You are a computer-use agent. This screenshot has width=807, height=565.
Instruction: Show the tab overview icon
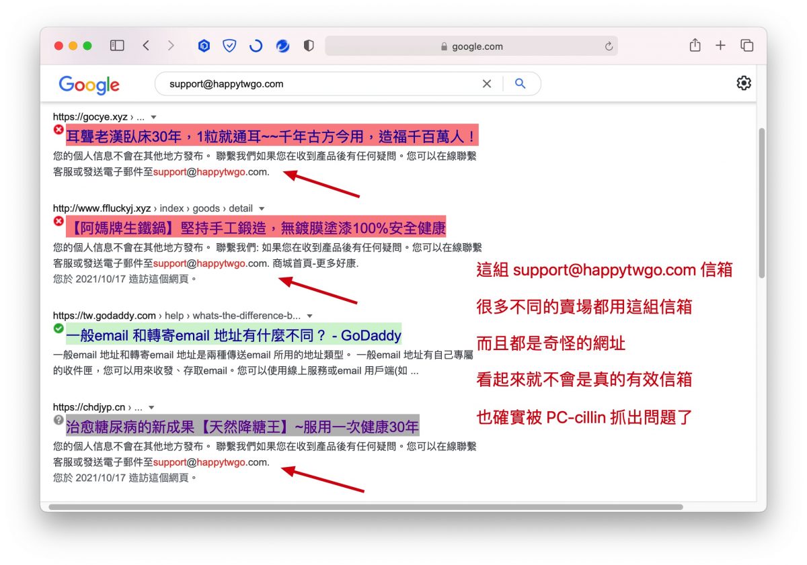746,46
